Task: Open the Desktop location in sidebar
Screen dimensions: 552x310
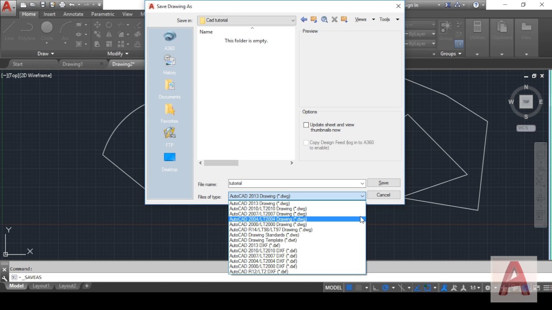Action: tap(169, 162)
